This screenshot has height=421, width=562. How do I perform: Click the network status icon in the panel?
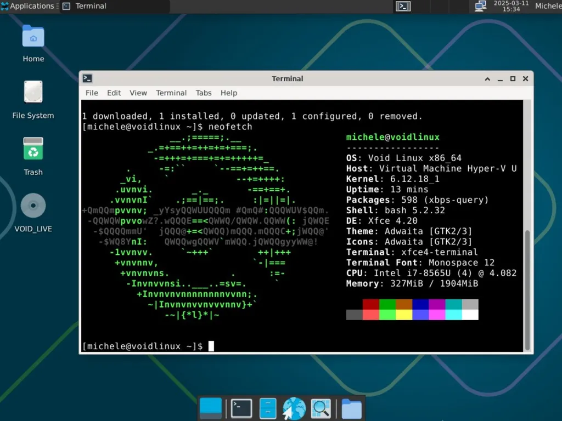click(x=479, y=6)
